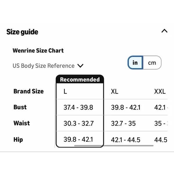Screen dimensions: 174x174
Task: Collapse the Size guide section chevron
Action: pos(164,31)
